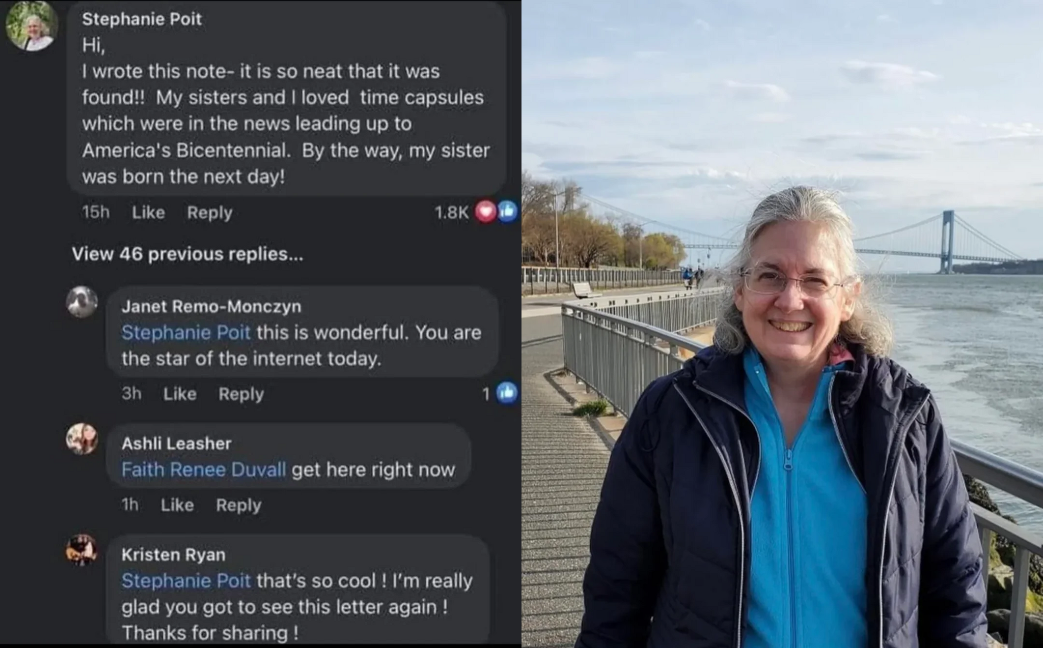Open Ashli Leasher's profile avatar

tap(82, 439)
